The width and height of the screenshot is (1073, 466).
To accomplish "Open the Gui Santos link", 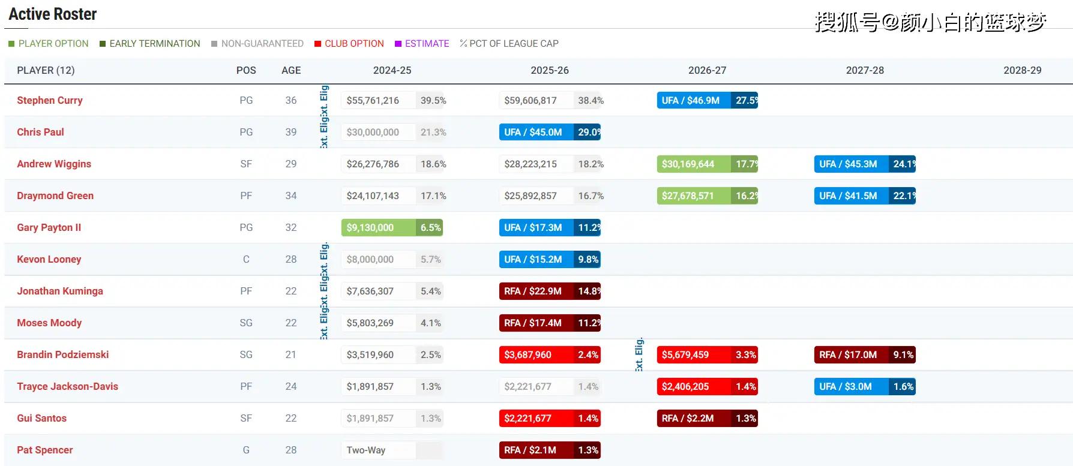I will pyautogui.click(x=41, y=418).
